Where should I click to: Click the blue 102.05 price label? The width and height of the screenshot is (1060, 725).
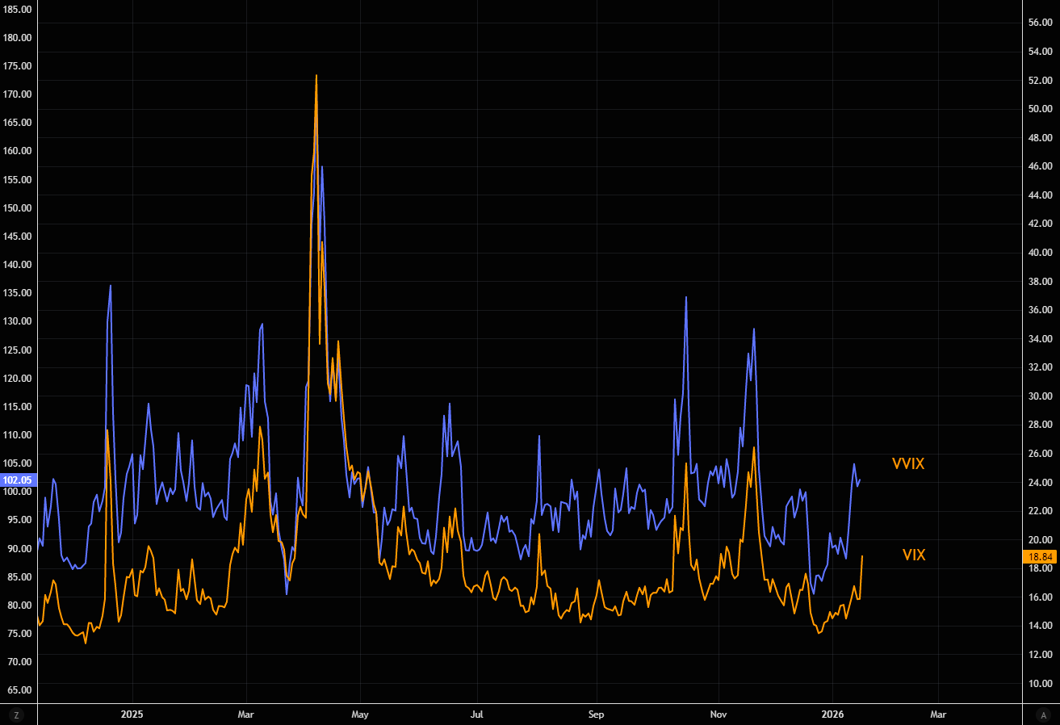click(17, 480)
